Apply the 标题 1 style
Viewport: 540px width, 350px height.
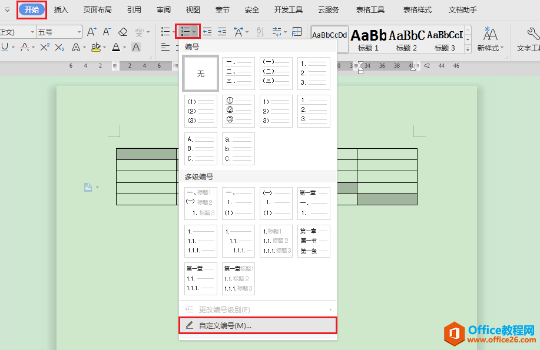tap(368, 40)
